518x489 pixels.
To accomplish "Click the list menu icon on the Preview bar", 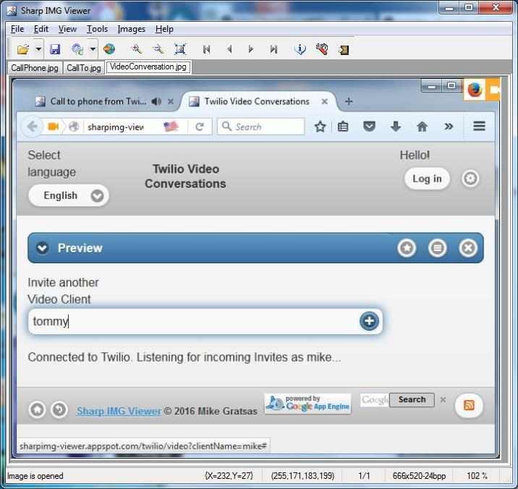I will click(x=438, y=248).
